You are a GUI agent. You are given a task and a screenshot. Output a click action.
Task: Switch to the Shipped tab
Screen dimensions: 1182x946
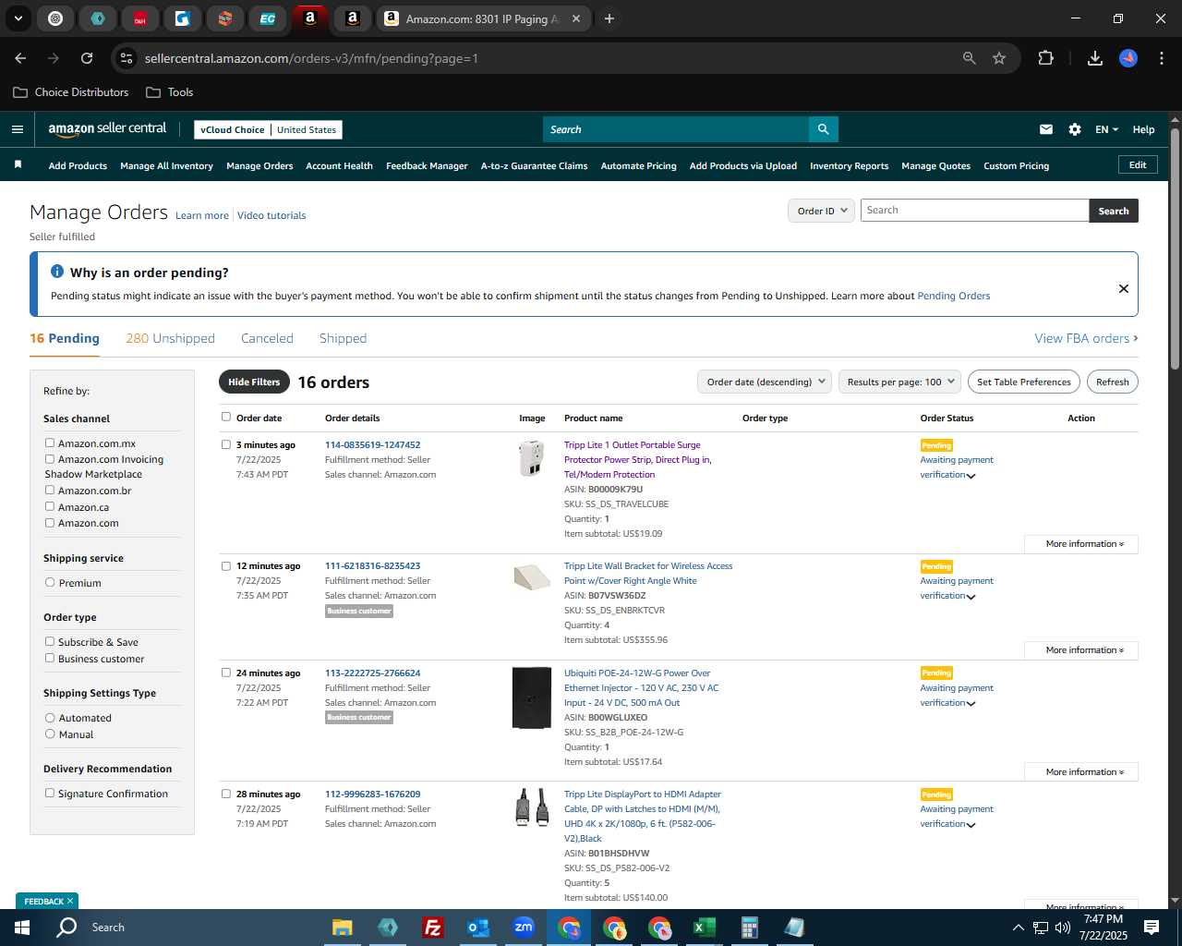click(343, 338)
